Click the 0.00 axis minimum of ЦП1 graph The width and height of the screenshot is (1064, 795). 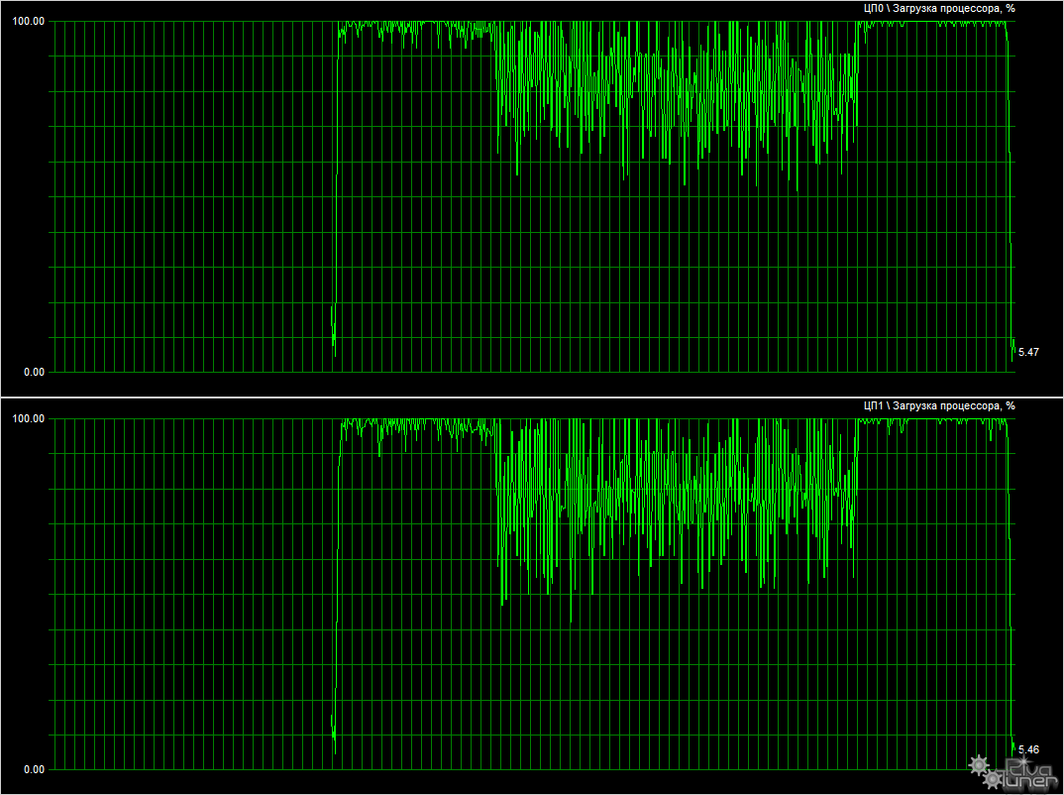(34, 769)
